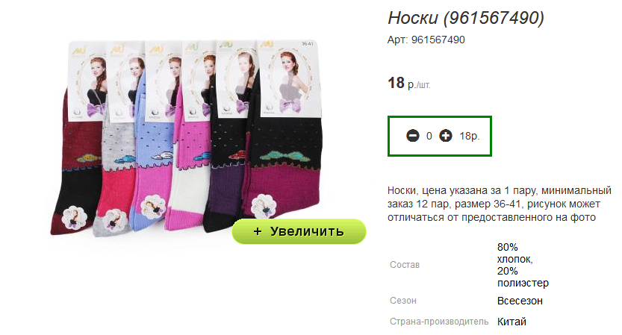The image size is (622, 335).
Task: Click the Китай country value
Action: [x=511, y=322]
